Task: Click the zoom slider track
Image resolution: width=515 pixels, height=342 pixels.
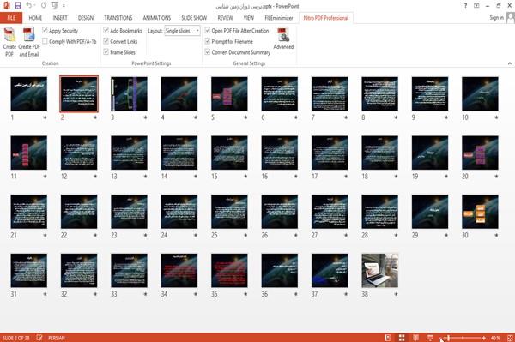Action: (x=463, y=338)
